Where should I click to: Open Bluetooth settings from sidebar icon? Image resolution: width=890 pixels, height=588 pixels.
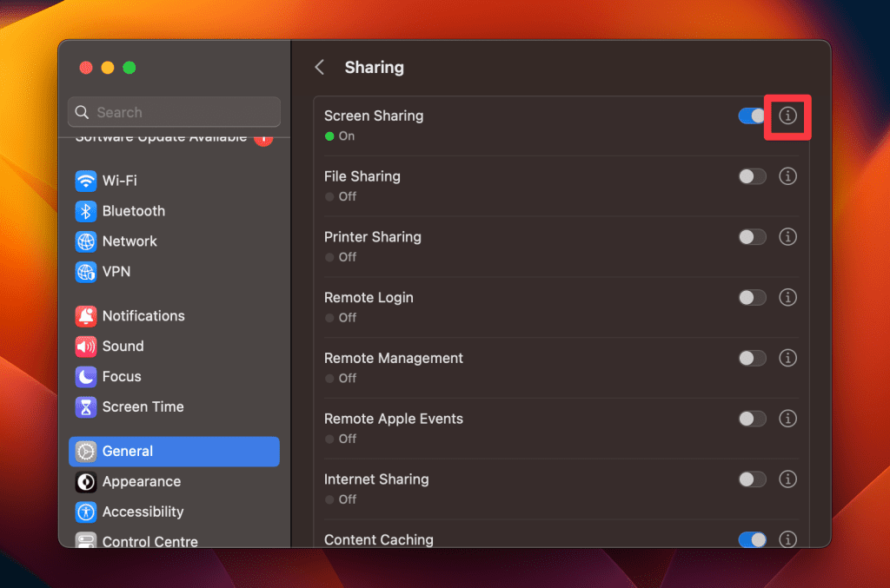[x=86, y=211]
